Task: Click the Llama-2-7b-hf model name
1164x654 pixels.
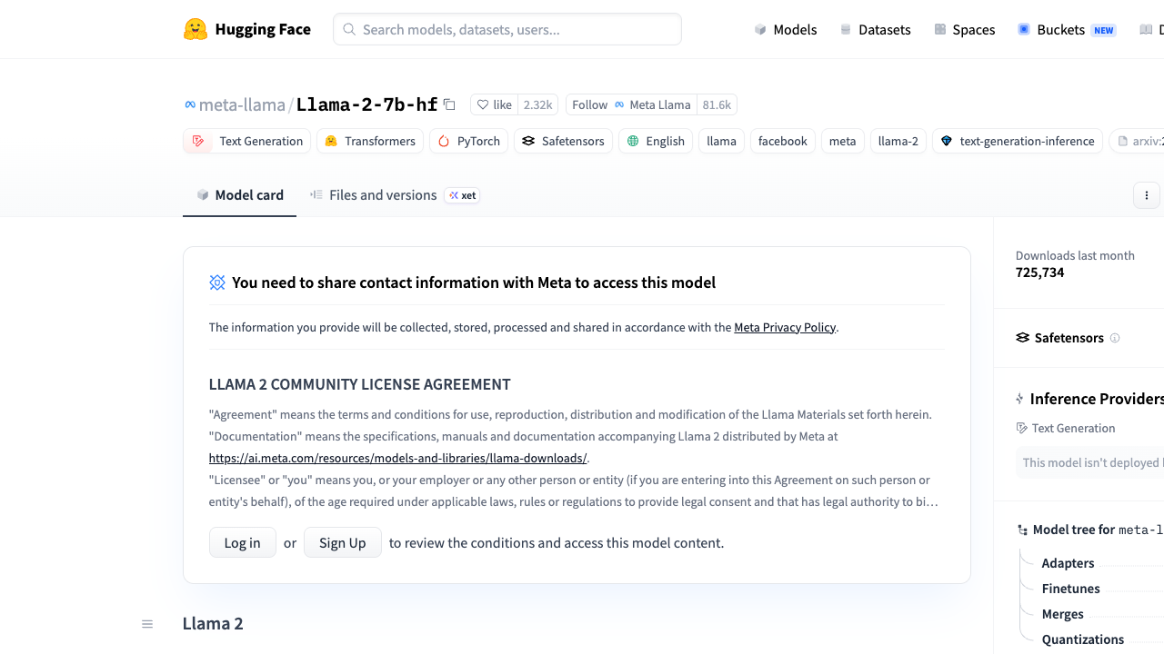Action: (x=367, y=104)
